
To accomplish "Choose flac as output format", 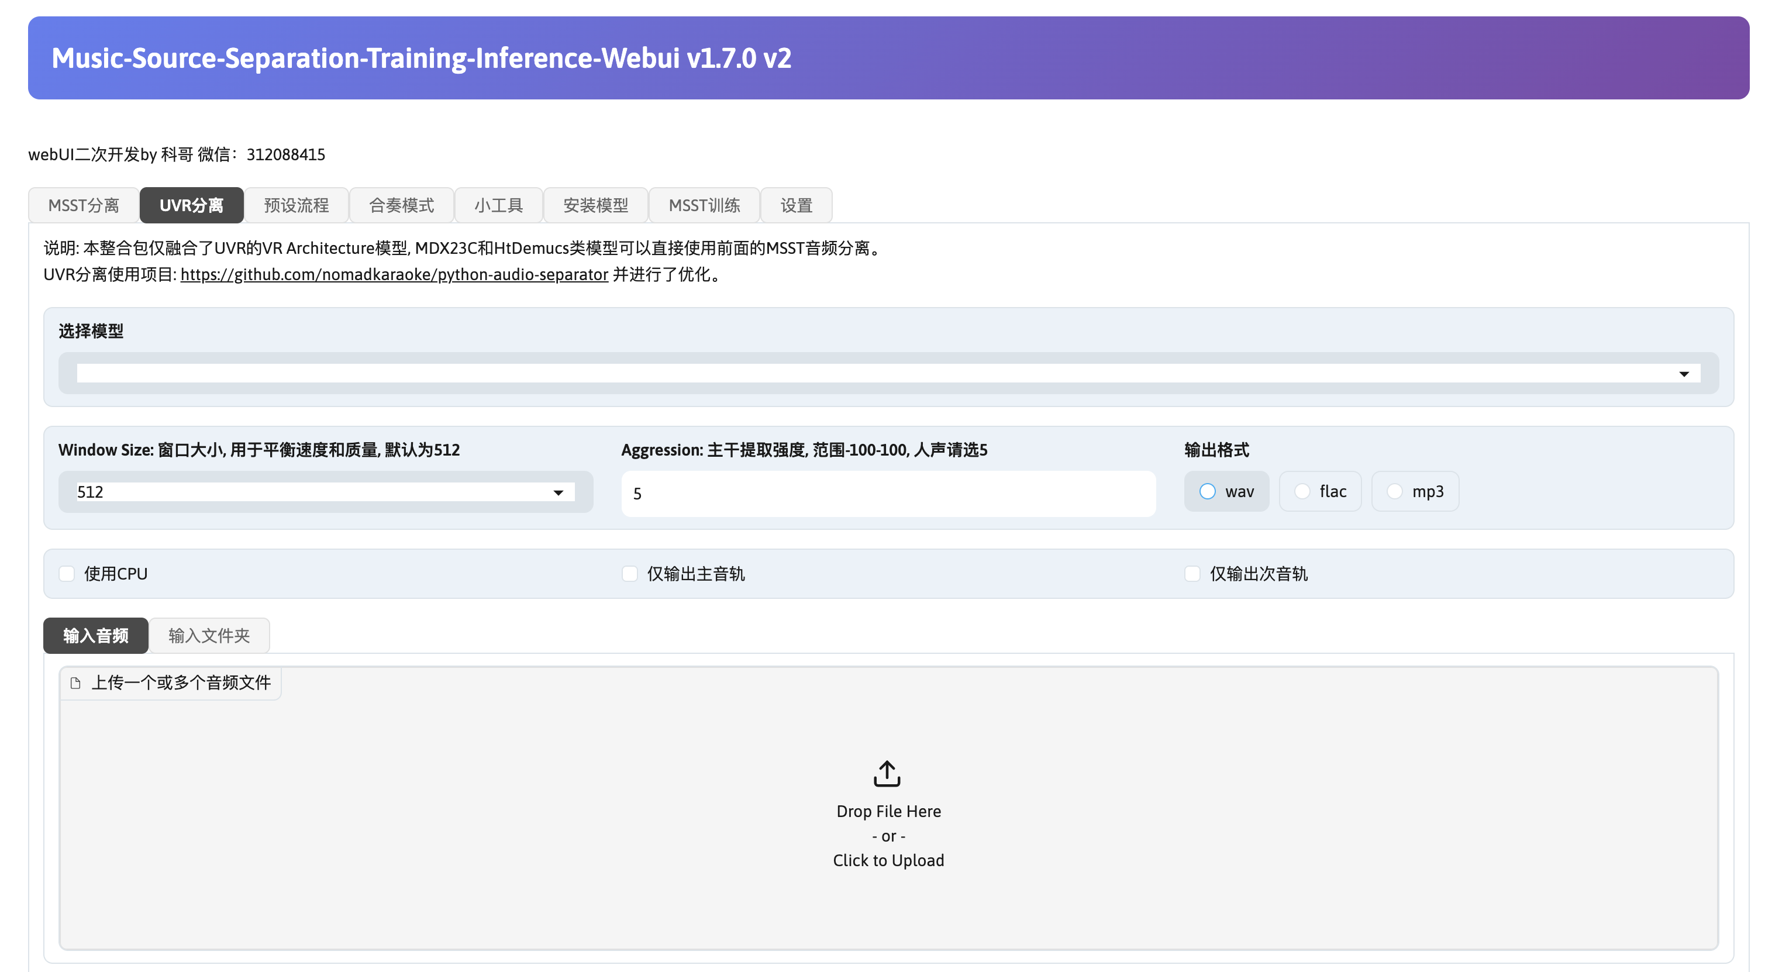I will (1302, 492).
